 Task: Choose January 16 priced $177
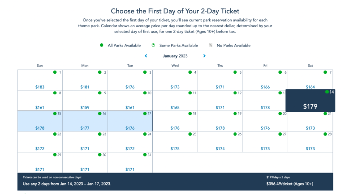85,121
